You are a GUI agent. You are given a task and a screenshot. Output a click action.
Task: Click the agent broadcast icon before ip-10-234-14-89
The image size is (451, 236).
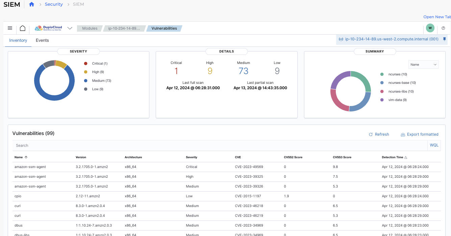(x=341, y=39)
